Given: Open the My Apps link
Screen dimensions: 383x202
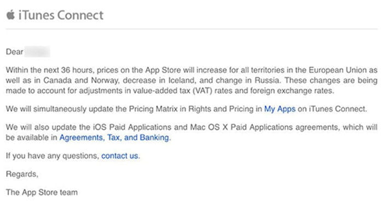Looking at the screenshot, I should (280, 109).
